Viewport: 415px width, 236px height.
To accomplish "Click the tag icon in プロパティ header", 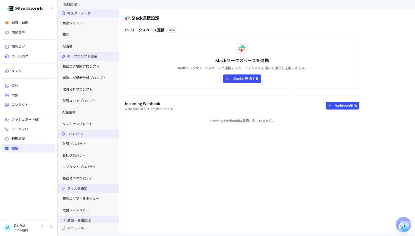I will tap(63, 134).
